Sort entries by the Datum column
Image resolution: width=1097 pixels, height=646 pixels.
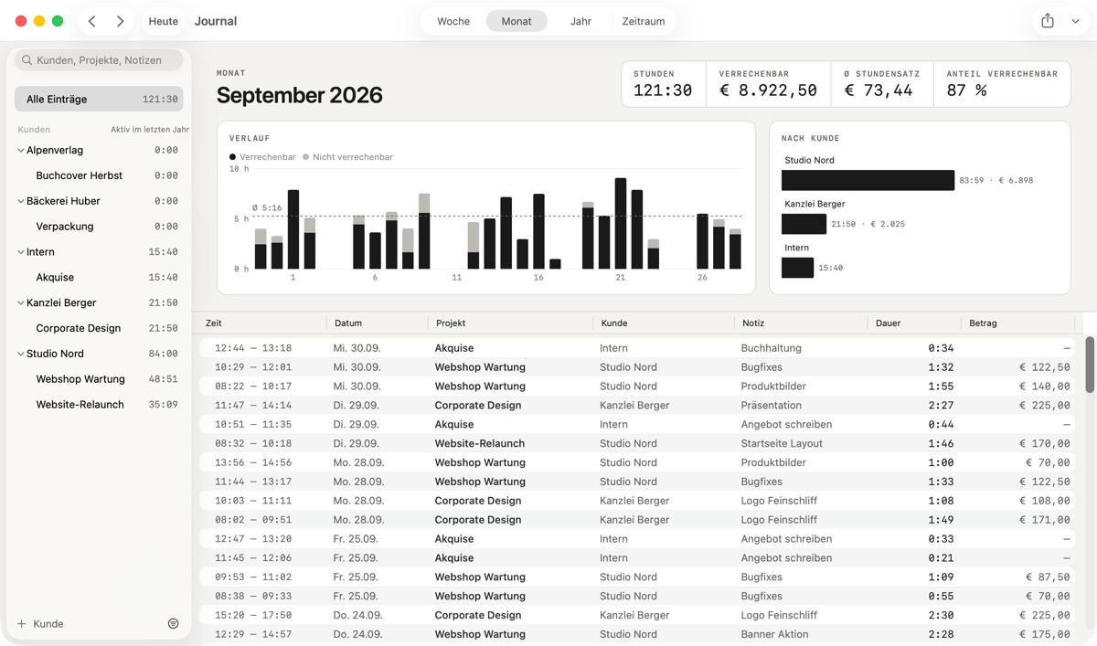pyautogui.click(x=378, y=323)
